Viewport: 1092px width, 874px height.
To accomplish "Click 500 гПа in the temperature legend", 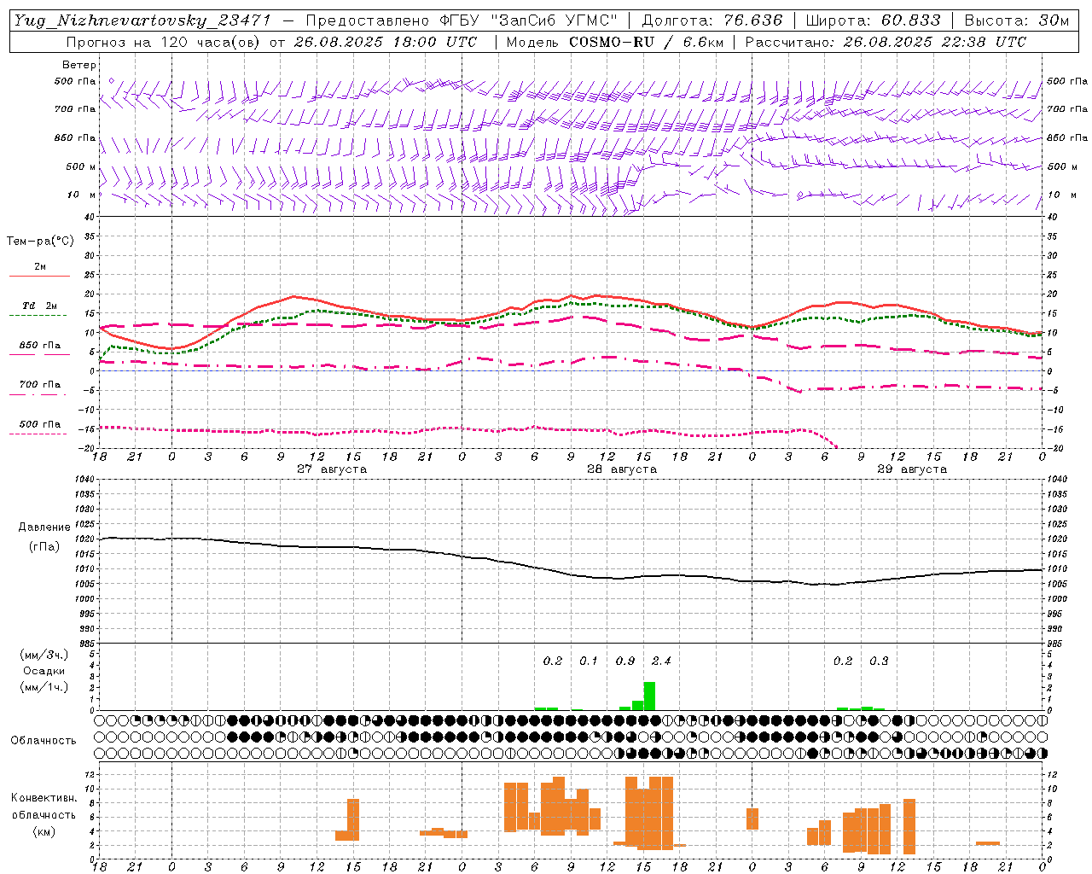I will (x=40, y=424).
